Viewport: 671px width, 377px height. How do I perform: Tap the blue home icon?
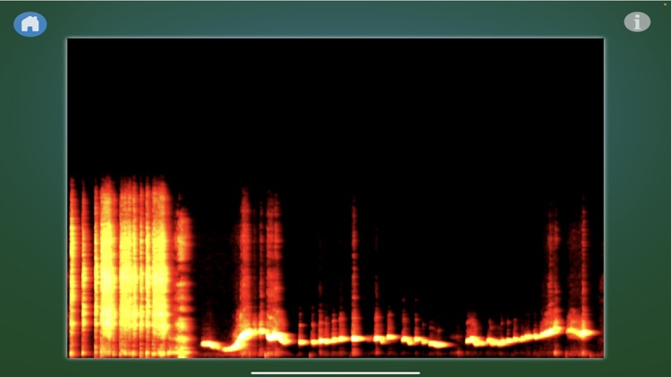(30, 24)
